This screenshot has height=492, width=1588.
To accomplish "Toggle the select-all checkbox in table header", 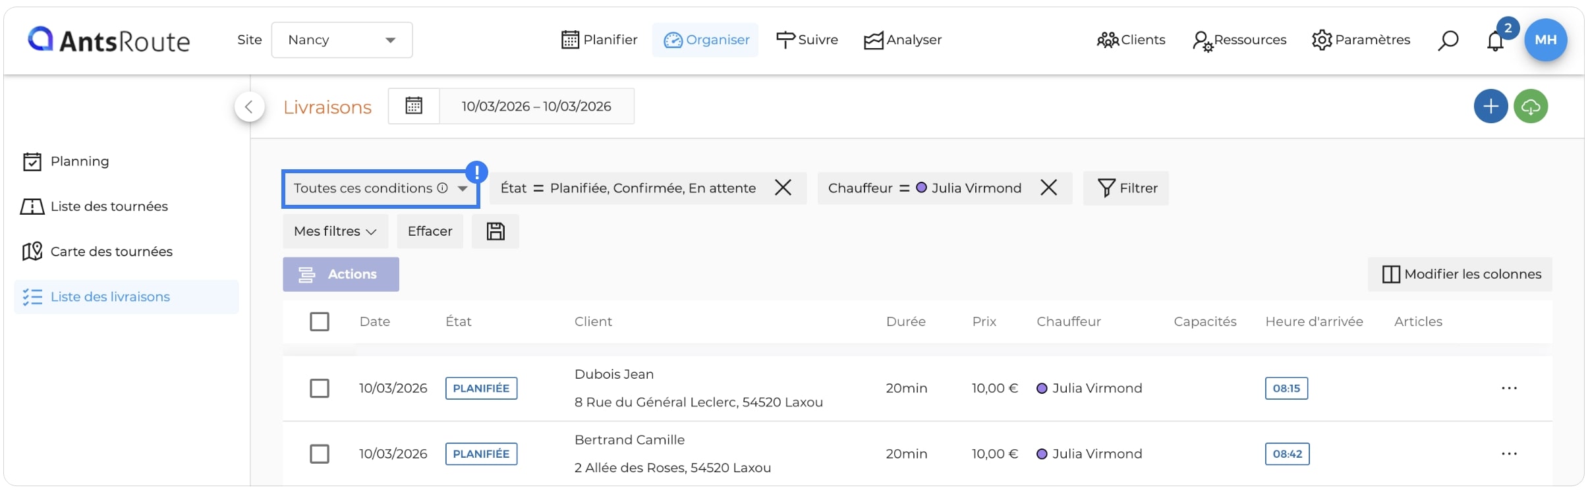I will coord(320,322).
